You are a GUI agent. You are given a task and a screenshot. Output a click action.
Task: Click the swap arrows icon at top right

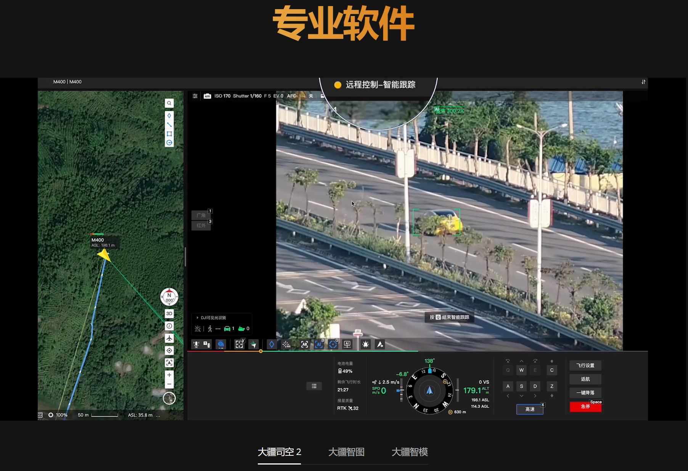point(643,82)
